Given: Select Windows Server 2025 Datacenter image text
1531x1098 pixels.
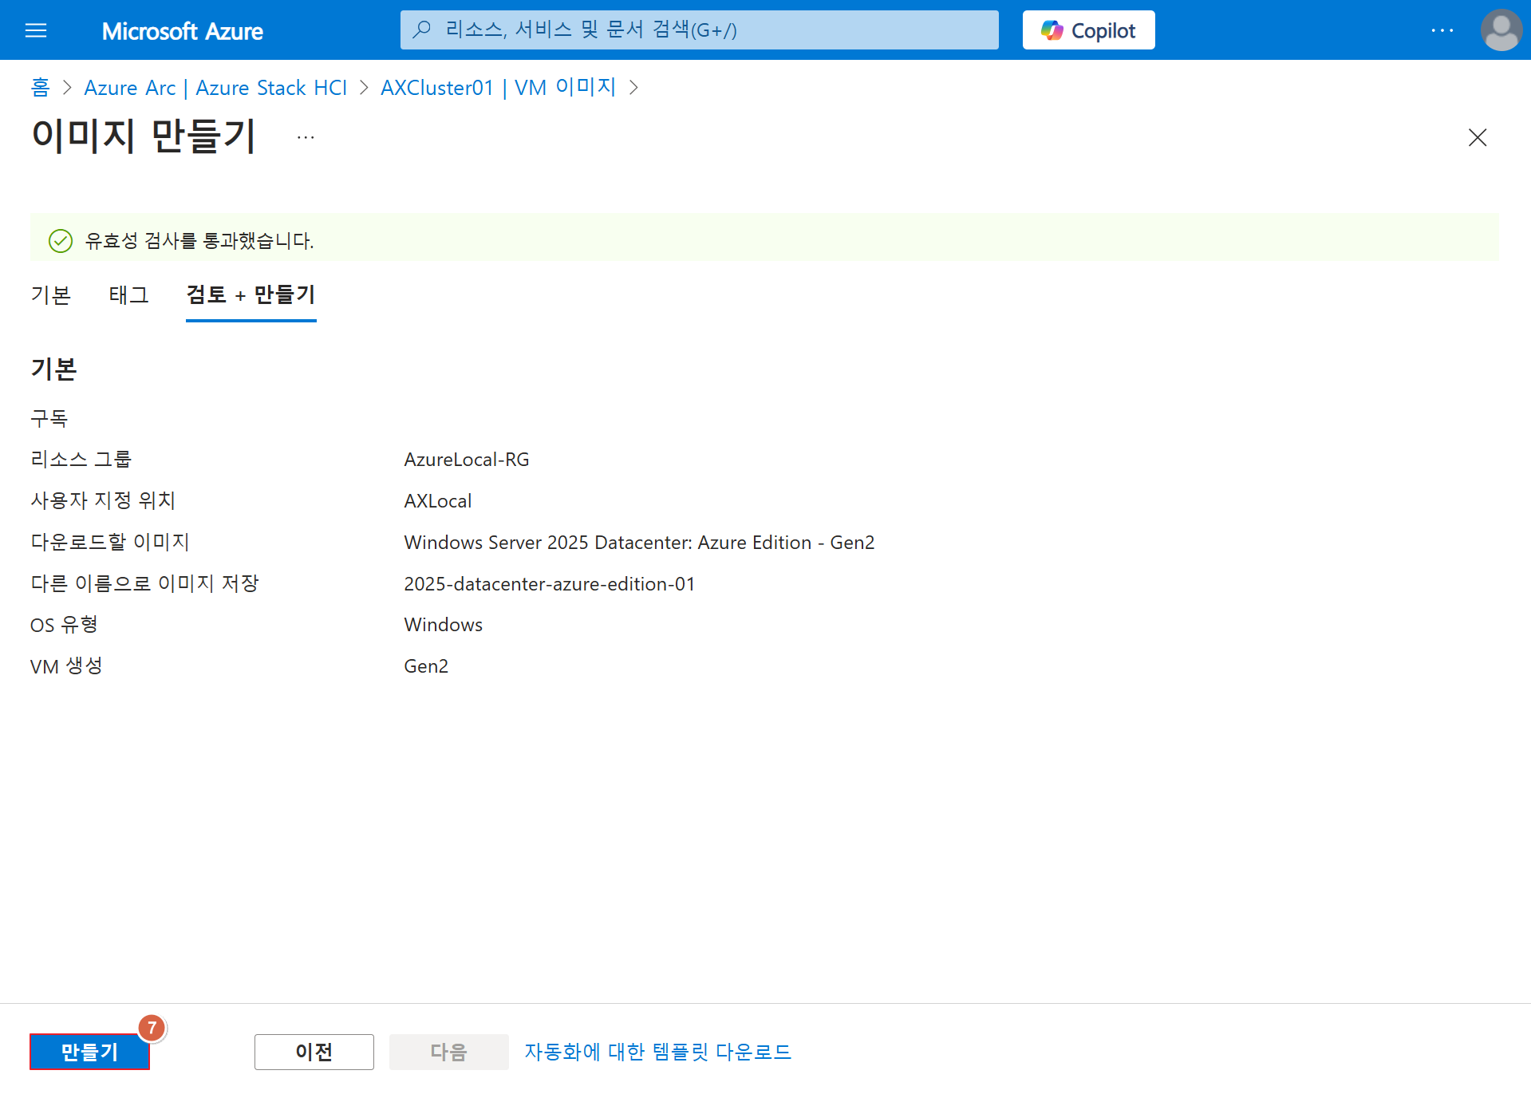Looking at the screenshot, I should pyautogui.click(x=639, y=542).
